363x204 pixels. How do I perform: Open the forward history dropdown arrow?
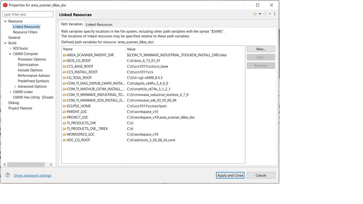point(270,14)
